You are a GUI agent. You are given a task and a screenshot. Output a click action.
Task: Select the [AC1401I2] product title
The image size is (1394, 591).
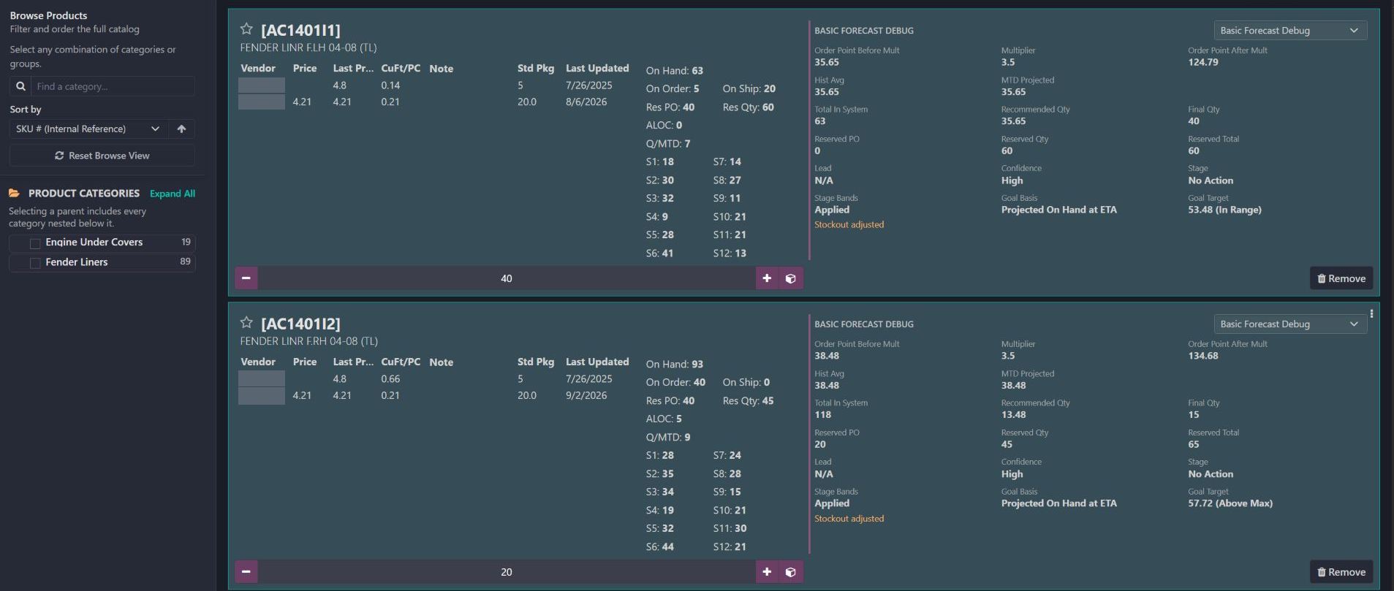click(300, 324)
